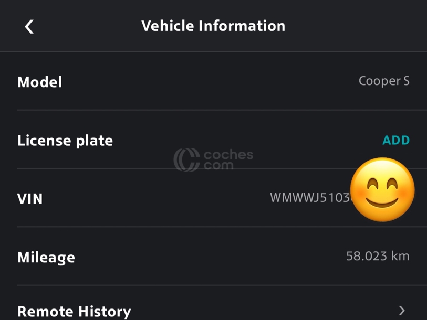Click the word 'Remote' in Remote History

[x=44, y=312]
